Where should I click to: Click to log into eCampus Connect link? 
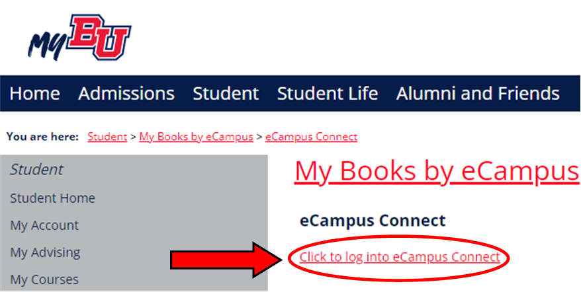click(x=400, y=257)
